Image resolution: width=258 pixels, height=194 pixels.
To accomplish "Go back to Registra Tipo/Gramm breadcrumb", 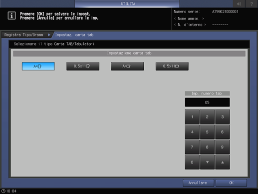I will [x=26, y=35].
